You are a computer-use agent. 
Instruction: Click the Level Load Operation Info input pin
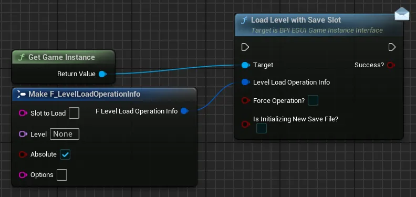tap(246, 82)
